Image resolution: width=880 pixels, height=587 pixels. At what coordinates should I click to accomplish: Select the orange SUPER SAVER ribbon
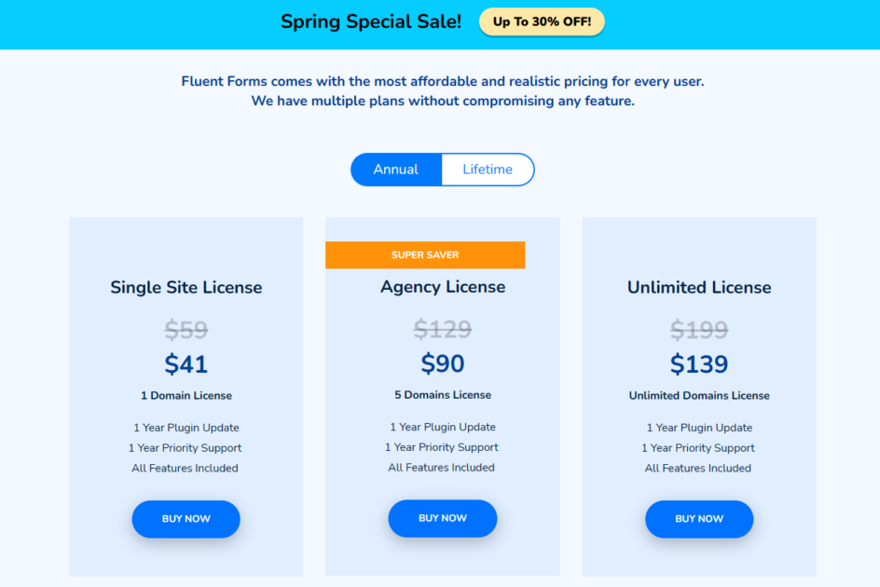[x=425, y=255]
